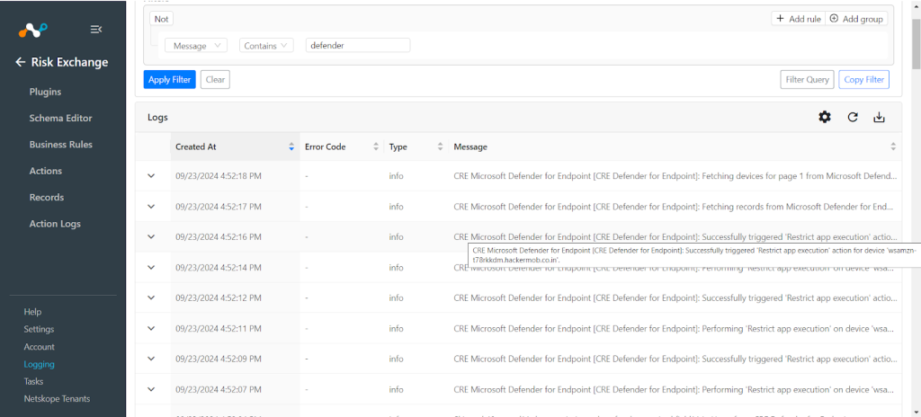
Task: Sort by Message column arrows
Action: [893, 146]
